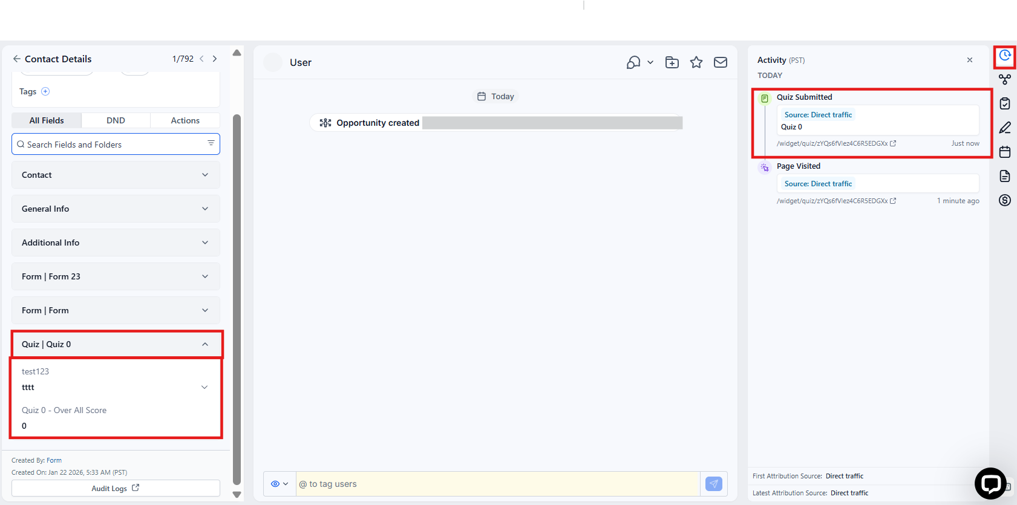Click contact details scrollbar up arrow

click(237, 53)
